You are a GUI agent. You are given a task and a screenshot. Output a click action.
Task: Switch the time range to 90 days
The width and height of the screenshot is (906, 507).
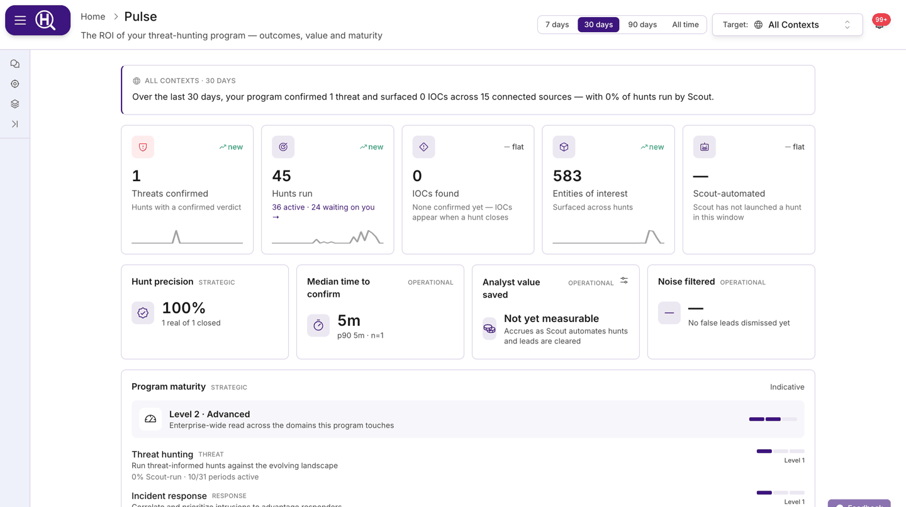[x=642, y=25]
